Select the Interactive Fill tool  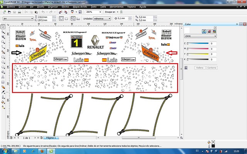pyautogui.click(x=3, y=107)
